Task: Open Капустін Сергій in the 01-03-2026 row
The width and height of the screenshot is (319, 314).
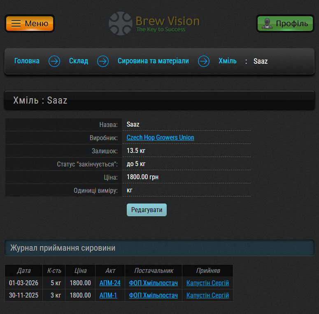Action: coord(207,283)
